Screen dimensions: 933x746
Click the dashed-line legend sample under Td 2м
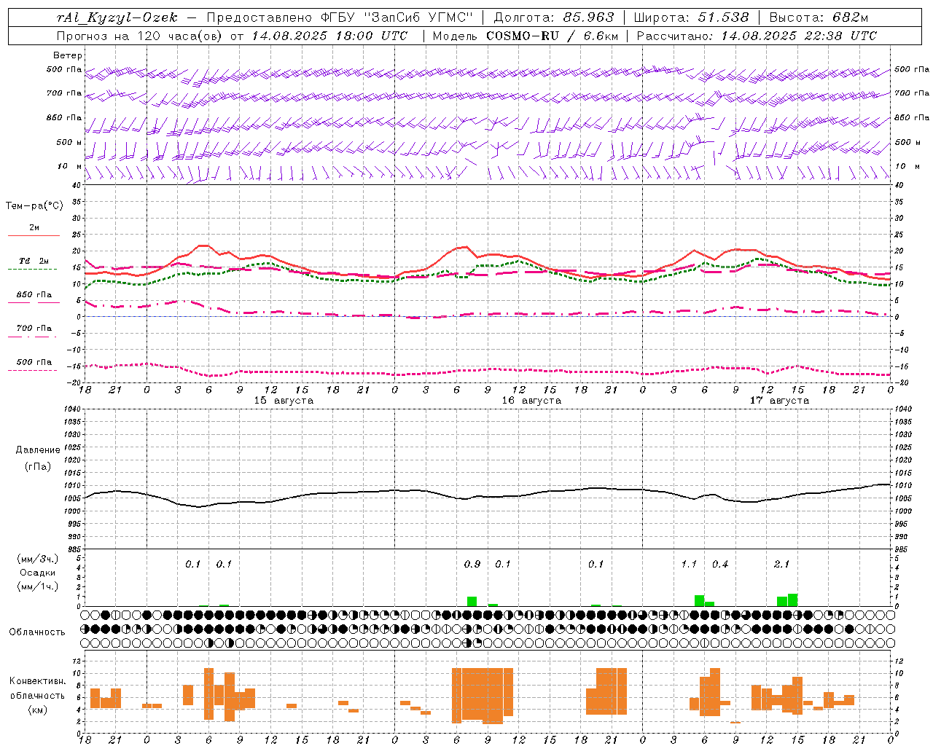point(32,270)
